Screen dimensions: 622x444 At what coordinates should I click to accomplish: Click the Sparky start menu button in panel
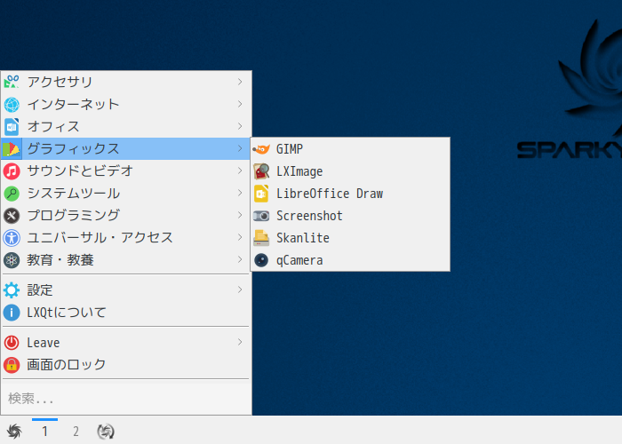tap(14, 431)
